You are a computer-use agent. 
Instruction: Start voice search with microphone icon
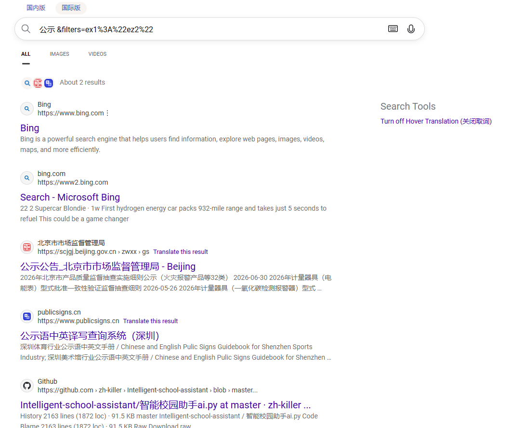click(x=411, y=29)
